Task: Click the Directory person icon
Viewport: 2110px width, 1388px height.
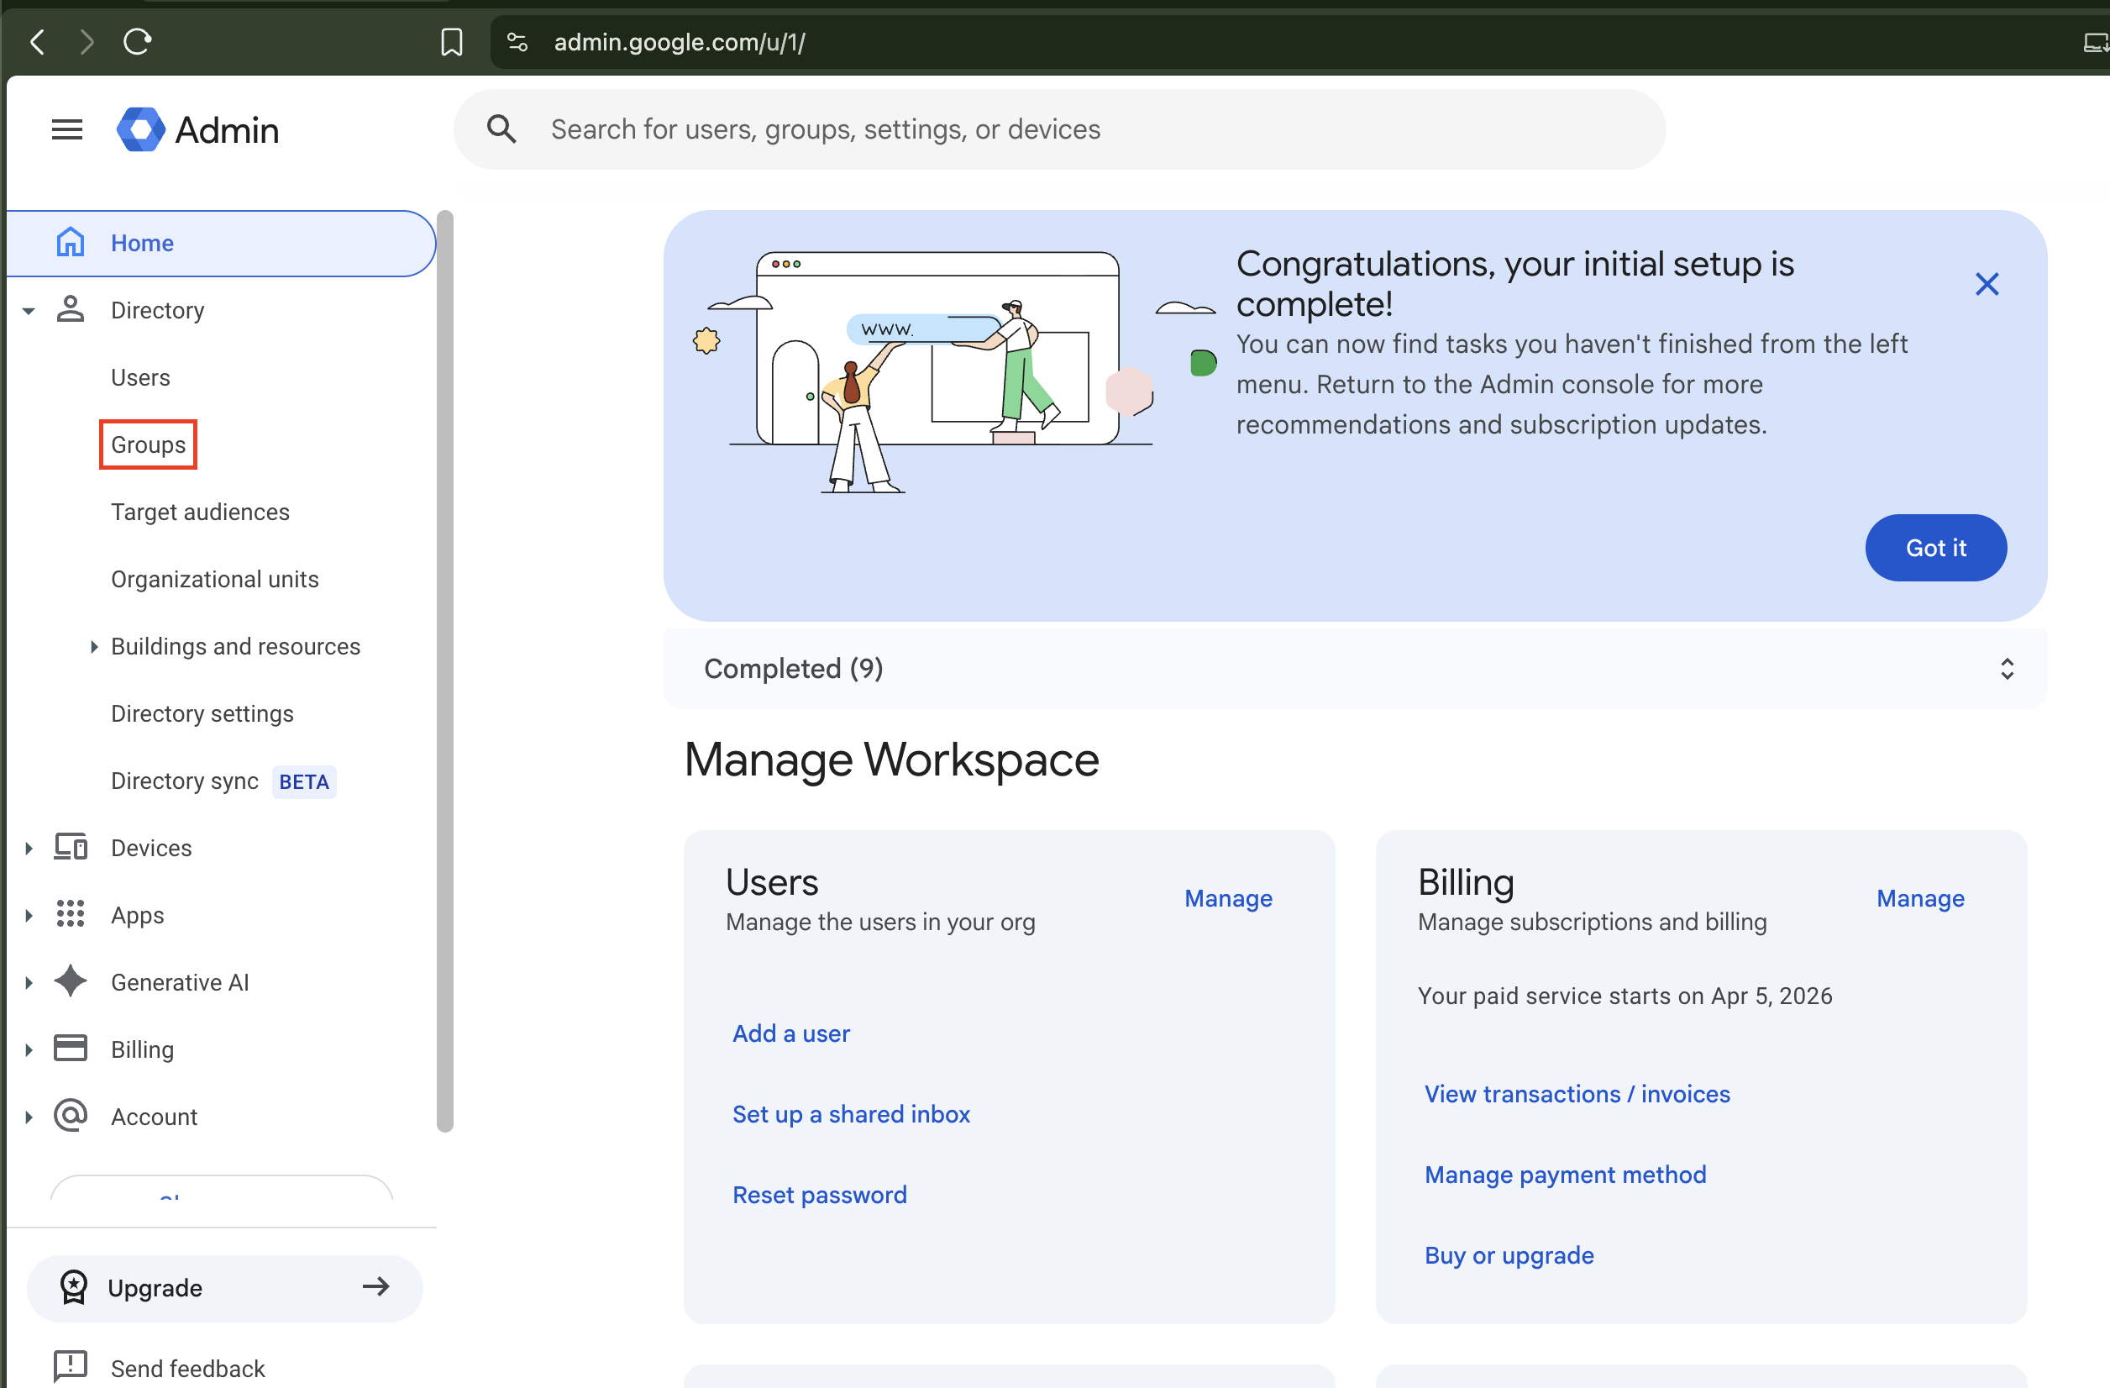Action: point(70,309)
